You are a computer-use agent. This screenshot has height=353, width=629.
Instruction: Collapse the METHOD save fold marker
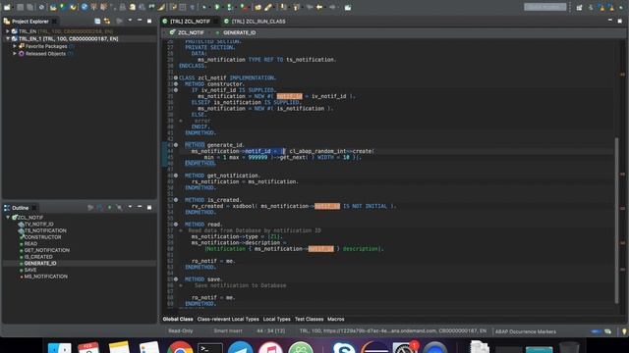point(176,278)
